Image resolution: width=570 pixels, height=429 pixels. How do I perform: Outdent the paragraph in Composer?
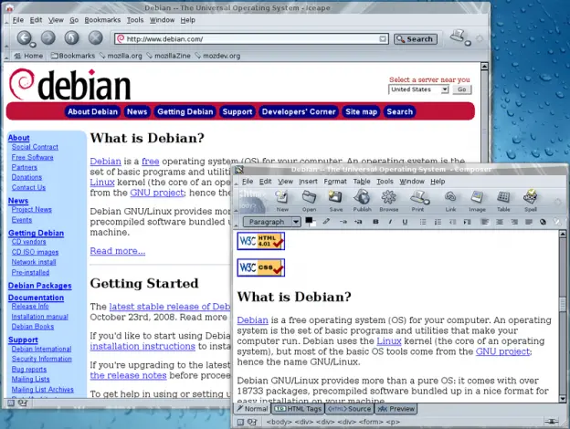452,222
